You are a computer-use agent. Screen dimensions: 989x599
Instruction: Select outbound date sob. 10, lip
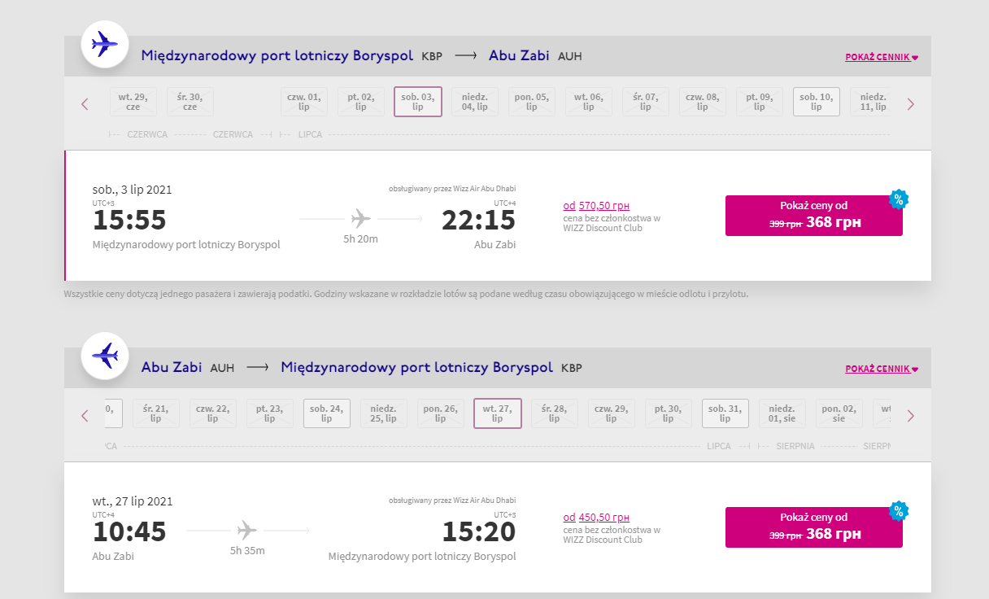[x=817, y=102]
